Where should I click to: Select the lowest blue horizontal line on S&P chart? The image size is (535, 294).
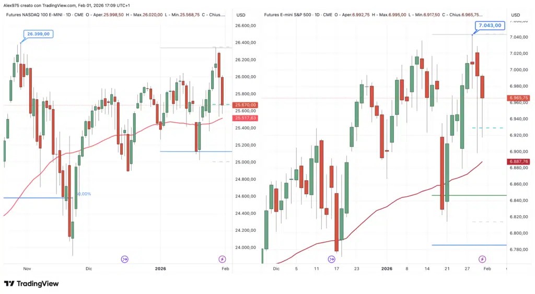coord(469,245)
